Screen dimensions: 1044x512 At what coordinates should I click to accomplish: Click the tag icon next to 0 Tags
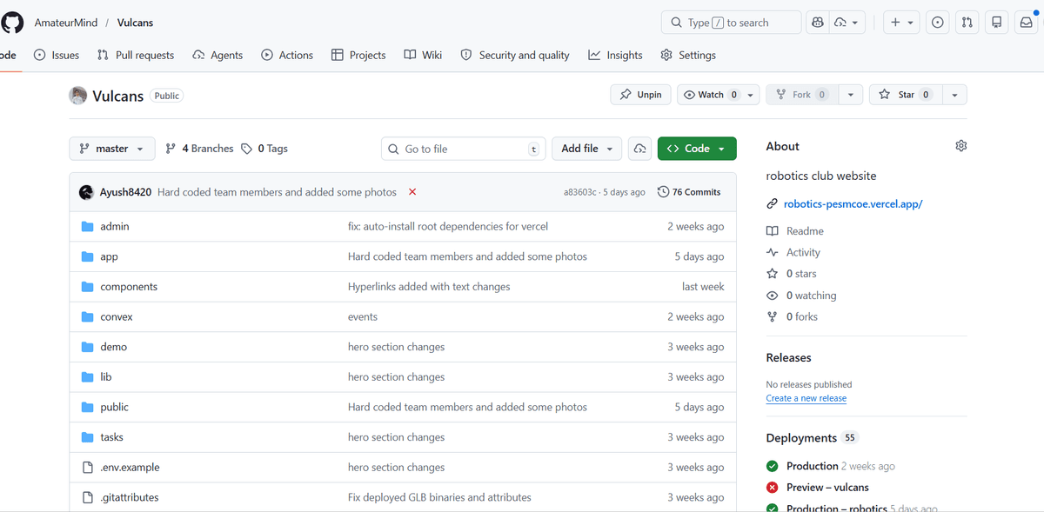pos(247,149)
